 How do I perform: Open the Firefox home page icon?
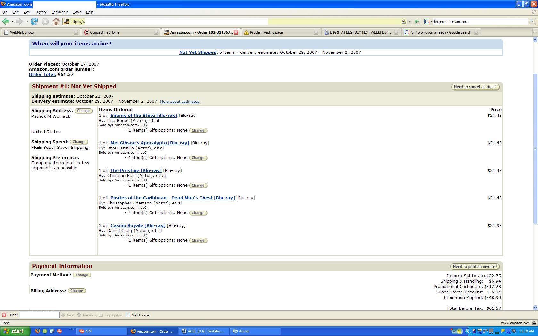56,21
